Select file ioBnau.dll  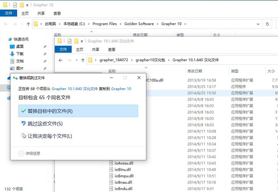pyautogui.click(x=123, y=182)
